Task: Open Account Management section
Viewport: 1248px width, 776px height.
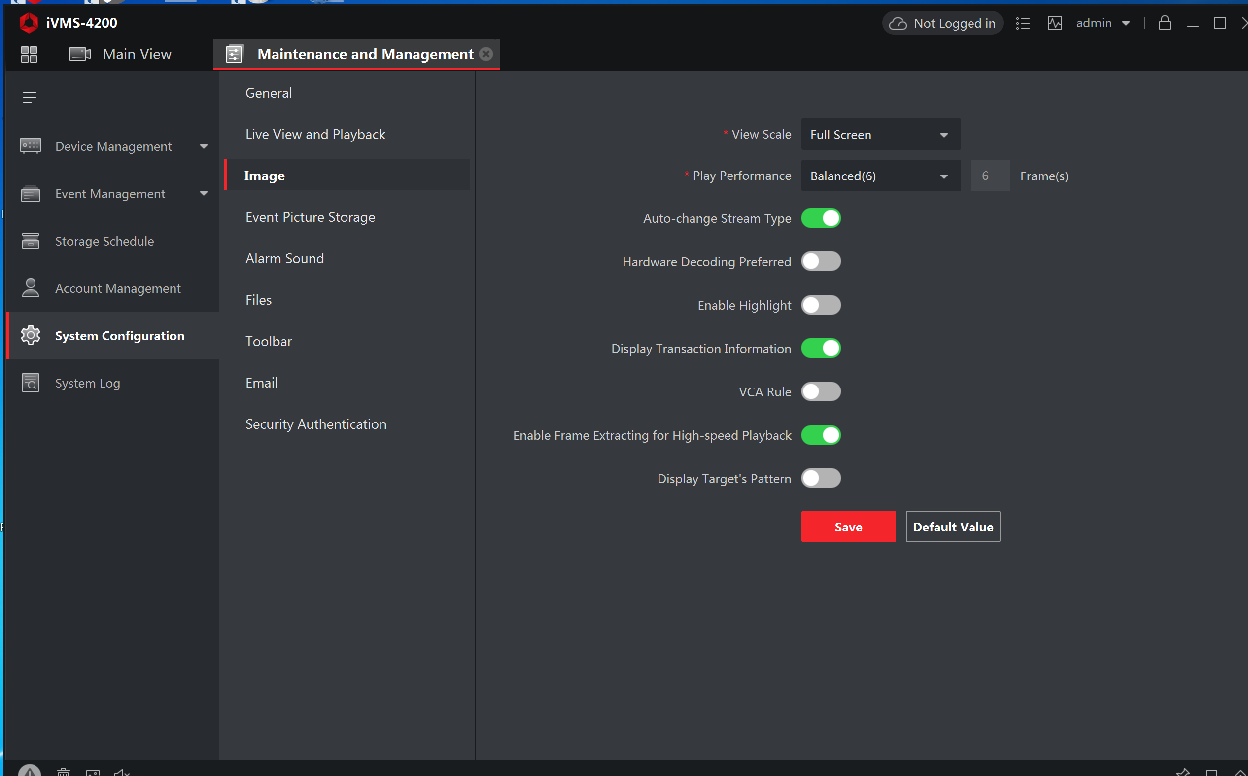Action: click(117, 288)
